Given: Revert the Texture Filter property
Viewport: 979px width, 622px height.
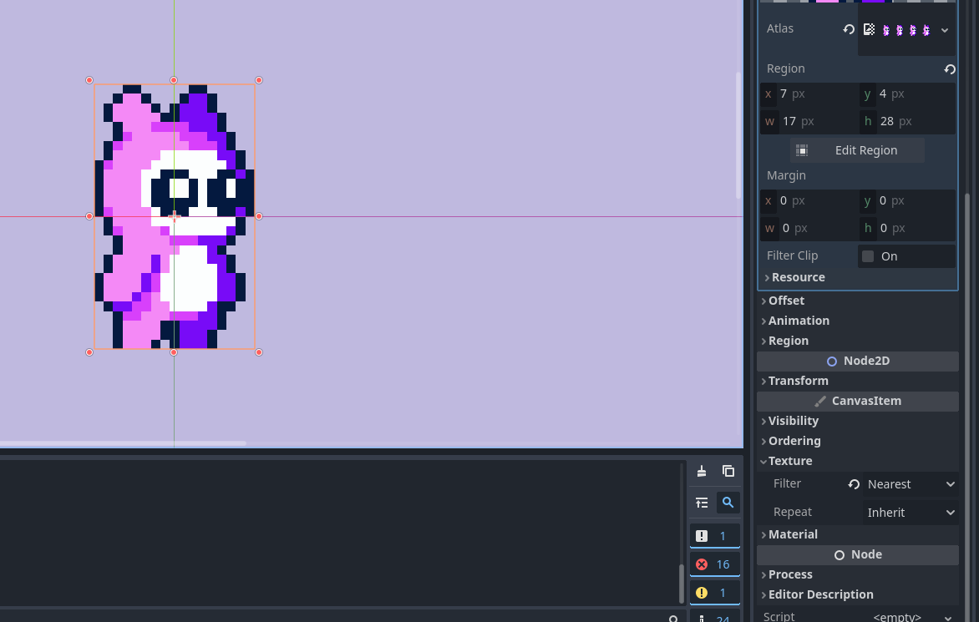Looking at the screenshot, I should tap(854, 484).
